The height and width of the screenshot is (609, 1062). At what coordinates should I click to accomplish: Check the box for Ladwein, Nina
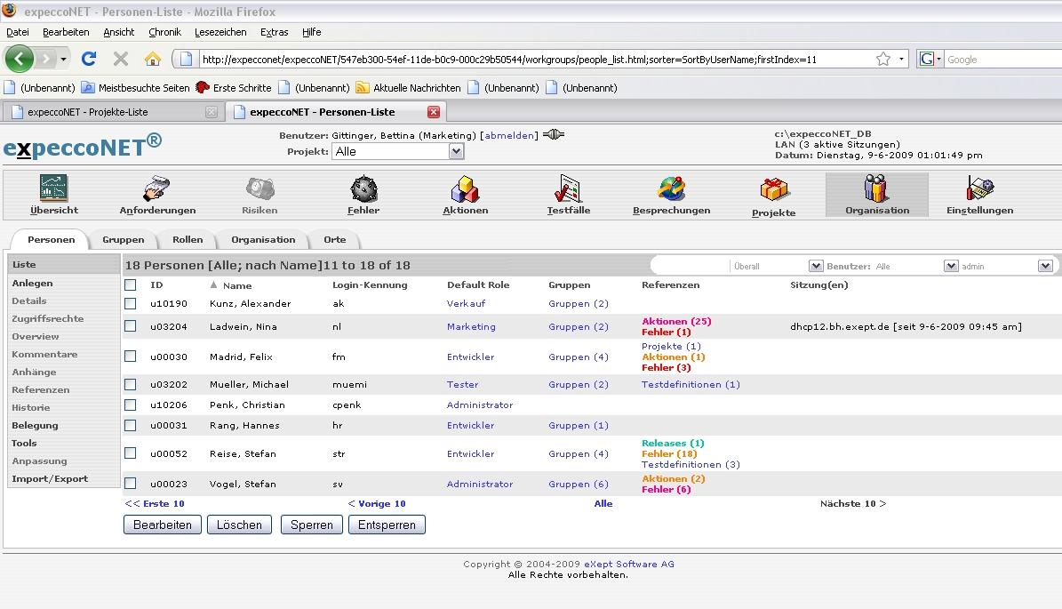pyautogui.click(x=130, y=326)
